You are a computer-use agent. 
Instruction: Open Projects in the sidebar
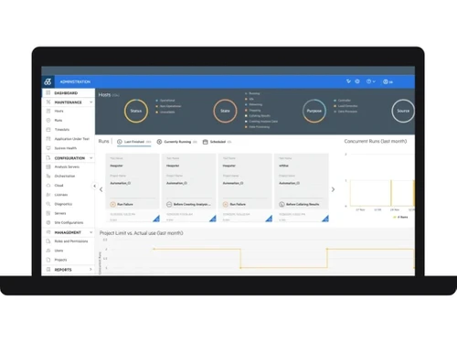point(60,260)
